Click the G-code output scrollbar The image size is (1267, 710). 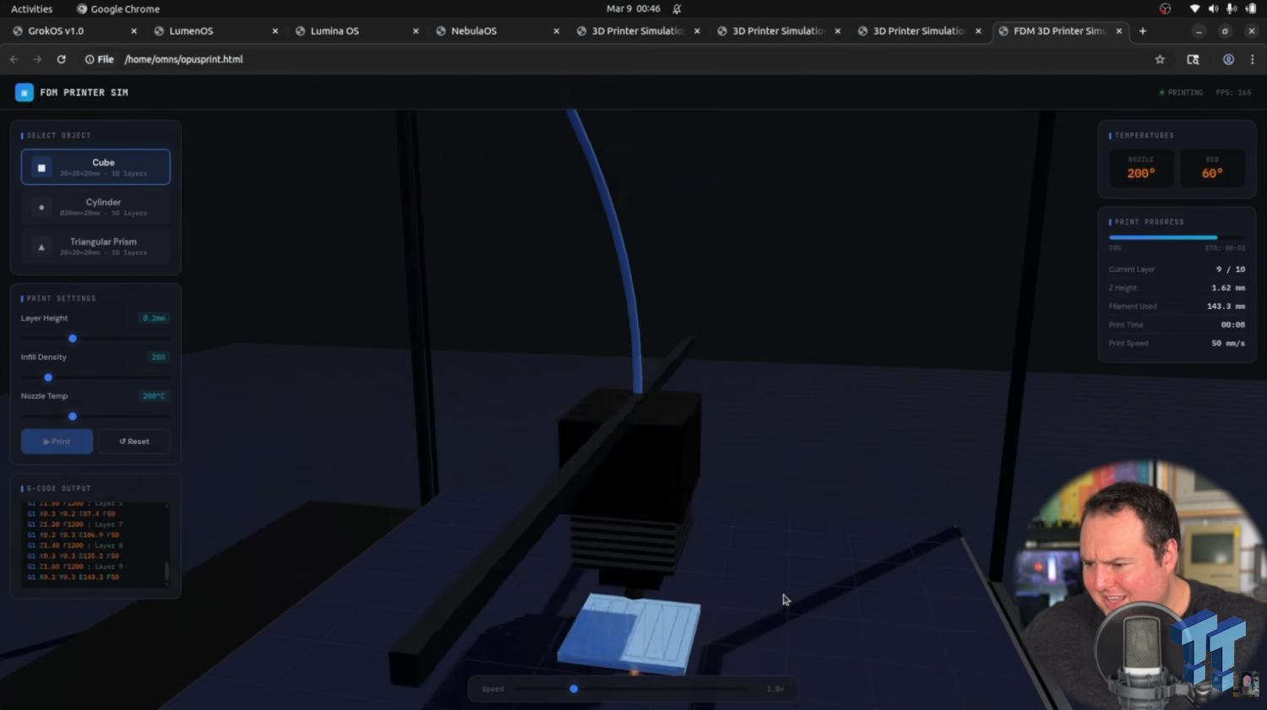pos(166,572)
